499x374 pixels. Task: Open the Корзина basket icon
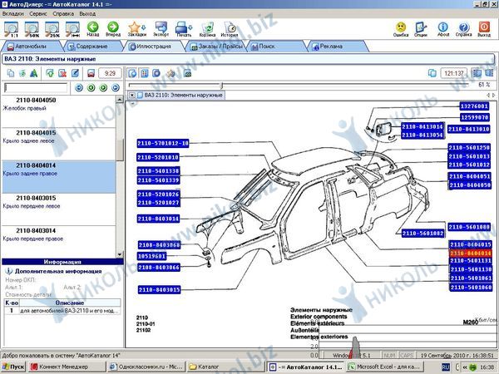[207, 29]
